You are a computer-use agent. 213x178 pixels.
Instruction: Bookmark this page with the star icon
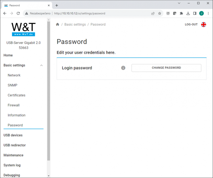click(x=160, y=13)
